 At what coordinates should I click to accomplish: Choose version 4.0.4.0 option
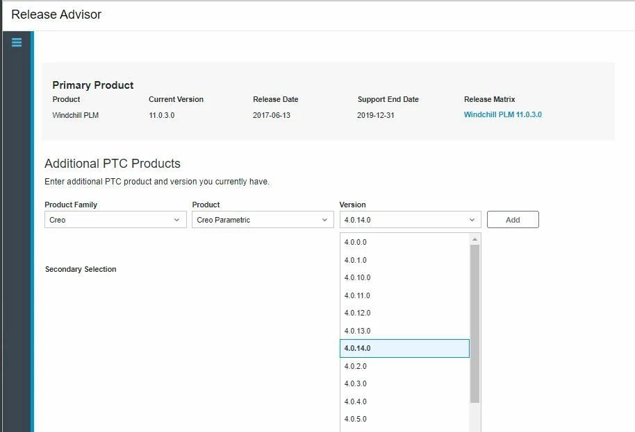pos(404,401)
